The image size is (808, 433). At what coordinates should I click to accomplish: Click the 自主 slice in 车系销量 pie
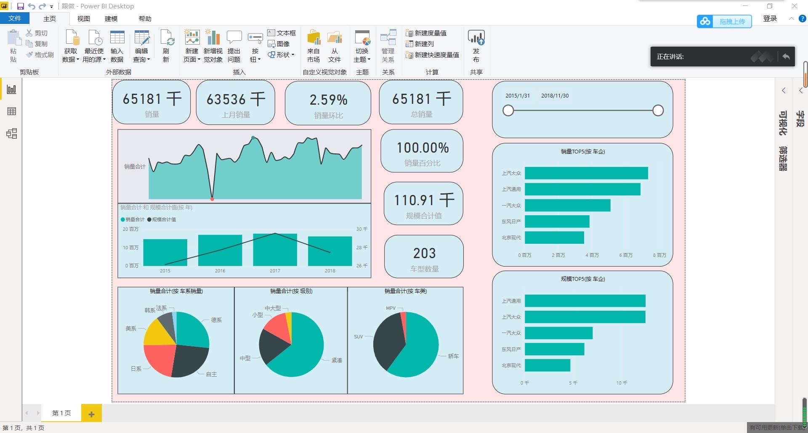(189, 361)
